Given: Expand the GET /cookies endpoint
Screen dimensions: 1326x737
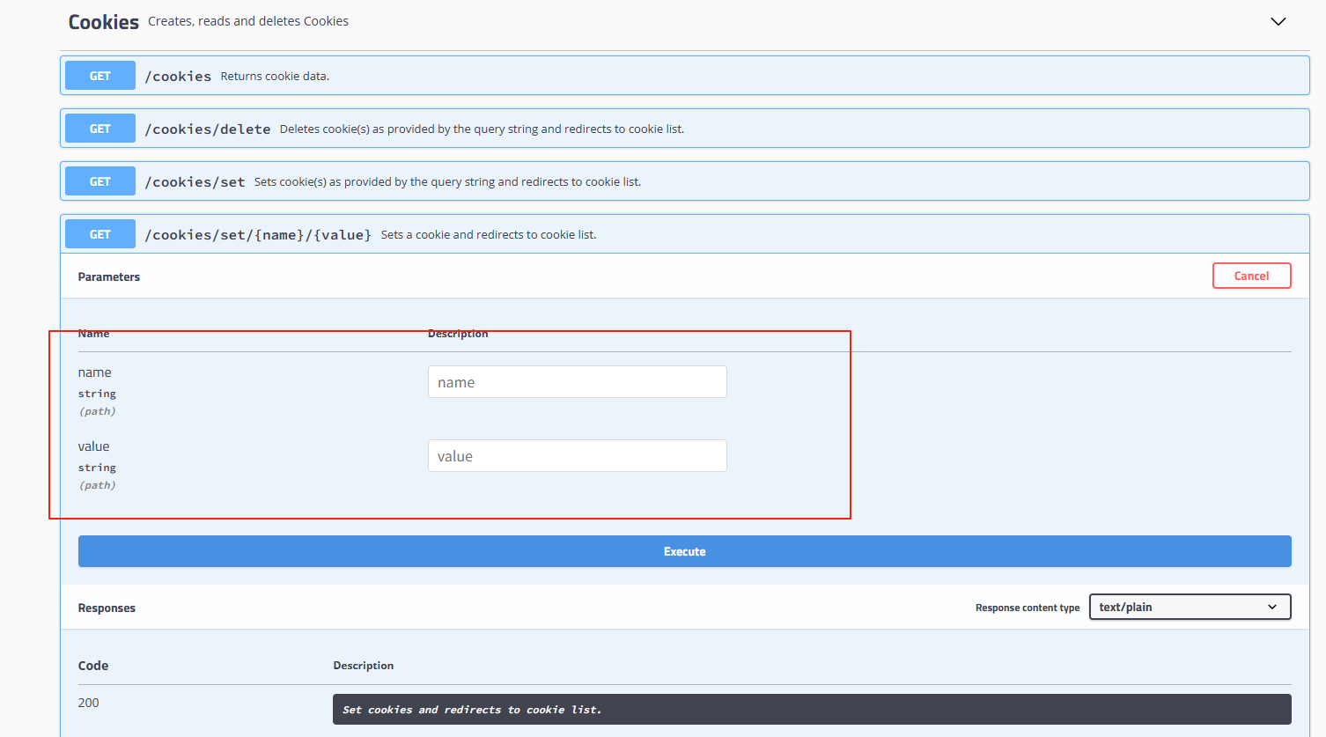Looking at the screenshot, I should pos(684,76).
